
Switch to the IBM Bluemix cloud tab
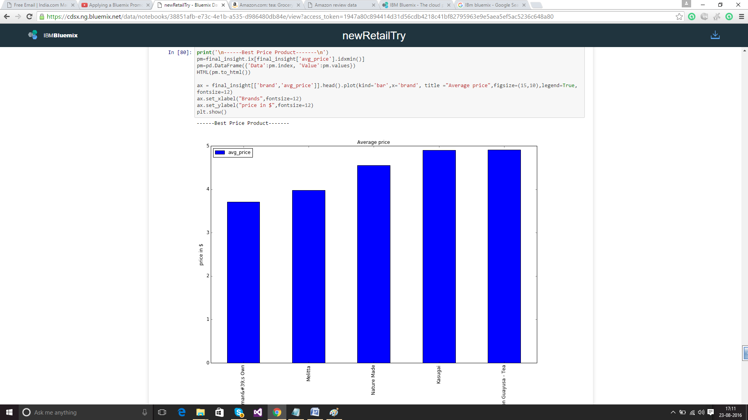click(415, 5)
